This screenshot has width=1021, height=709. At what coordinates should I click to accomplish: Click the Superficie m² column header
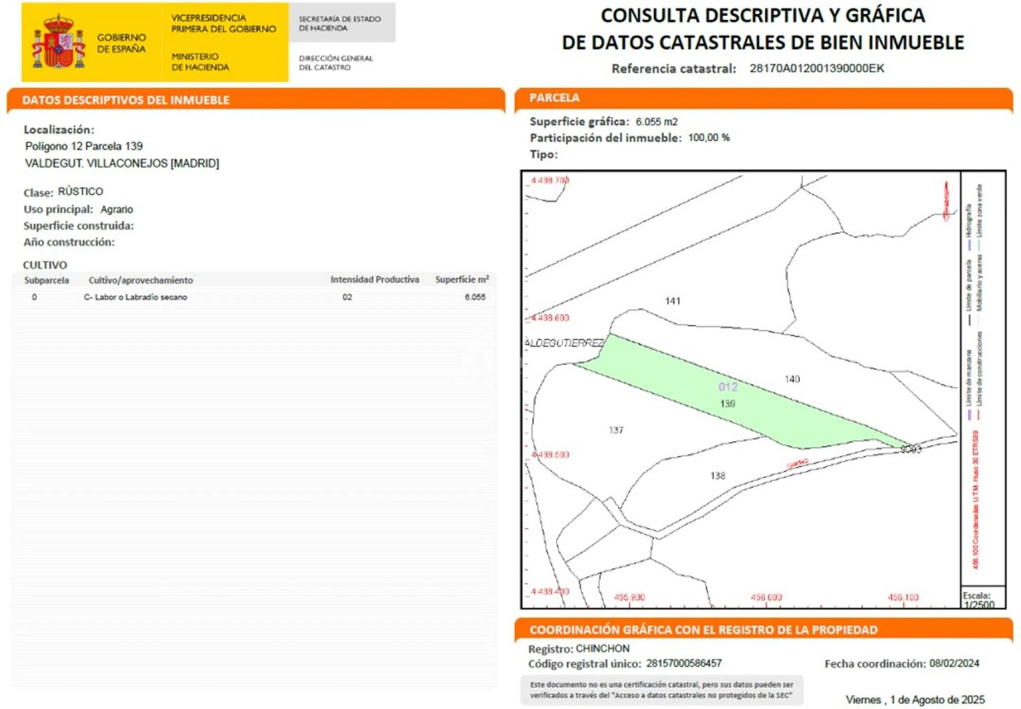[462, 279]
